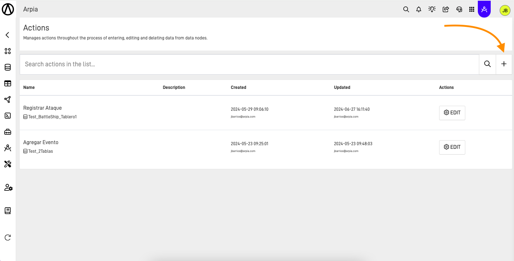
Task: Click the Name column header
Action: 29,87
